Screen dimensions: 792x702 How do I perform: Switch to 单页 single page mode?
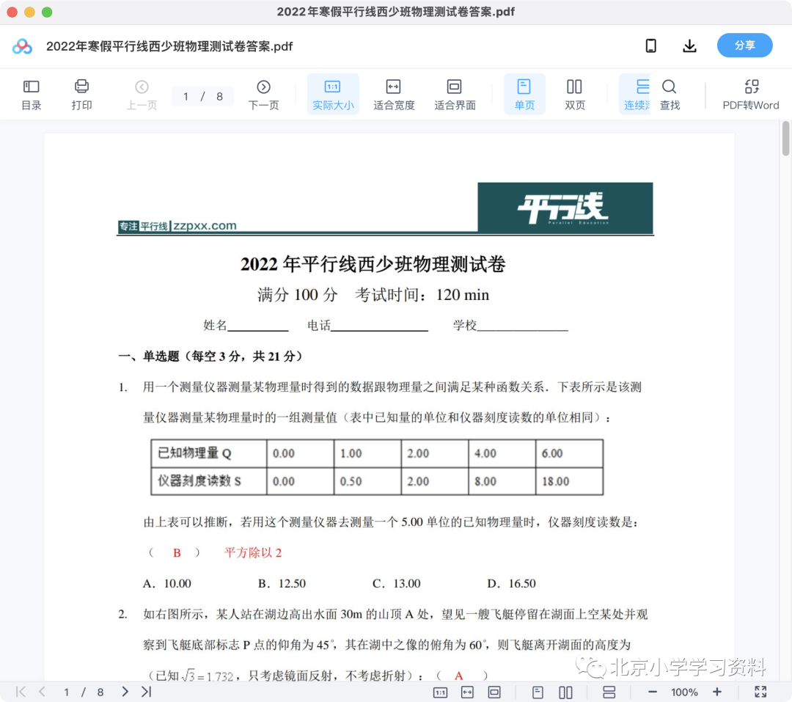click(x=524, y=95)
